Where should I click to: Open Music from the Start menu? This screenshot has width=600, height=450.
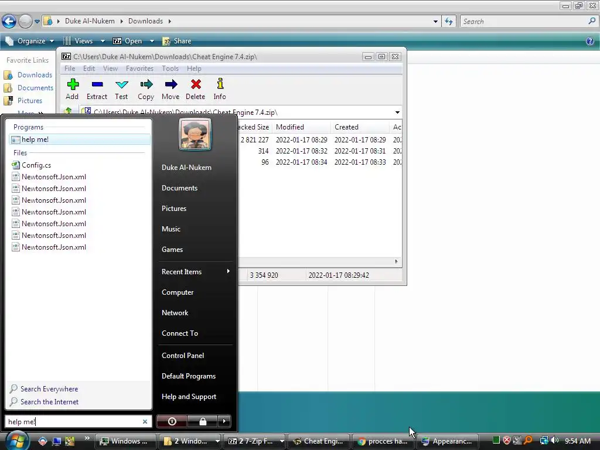coord(171,229)
